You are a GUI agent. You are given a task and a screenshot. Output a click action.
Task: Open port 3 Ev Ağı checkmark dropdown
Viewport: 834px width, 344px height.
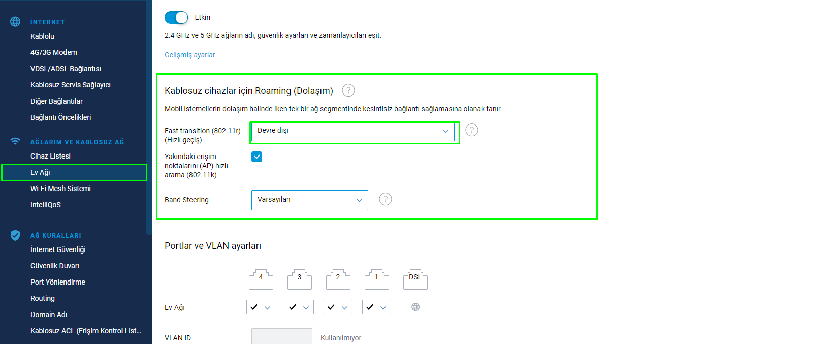[x=299, y=307]
